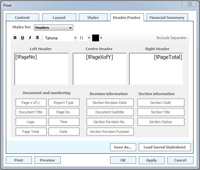This screenshot has height=170, width=200.
Task: Click the Print button
Action: pos(19,160)
